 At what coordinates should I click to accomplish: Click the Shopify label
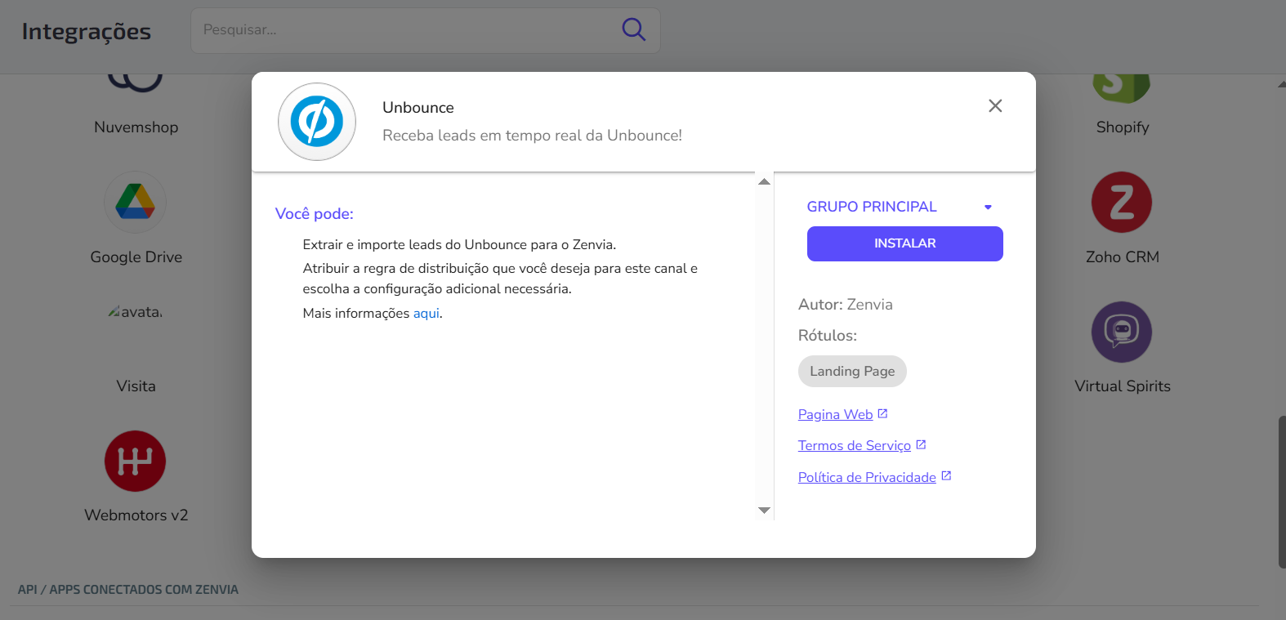click(x=1123, y=127)
